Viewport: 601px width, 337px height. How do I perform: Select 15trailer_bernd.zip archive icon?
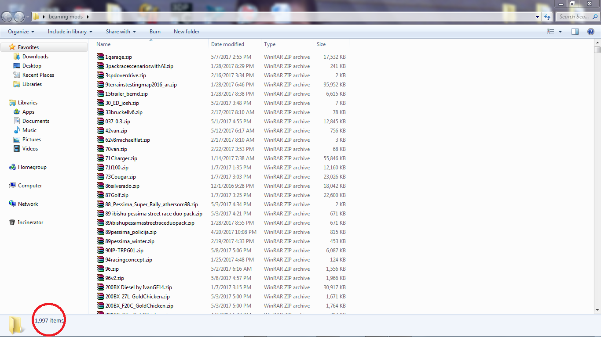tap(100, 94)
